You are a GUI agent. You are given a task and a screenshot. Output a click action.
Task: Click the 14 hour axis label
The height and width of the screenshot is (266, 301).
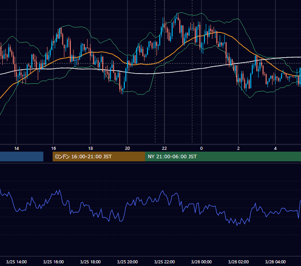tap(16, 149)
